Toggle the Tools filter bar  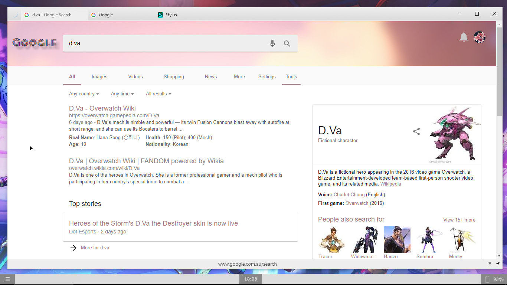pos(291,76)
